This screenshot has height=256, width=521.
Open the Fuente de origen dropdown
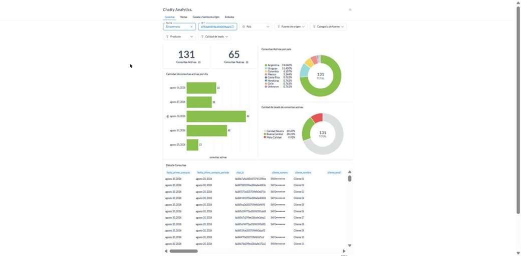click(x=291, y=26)
